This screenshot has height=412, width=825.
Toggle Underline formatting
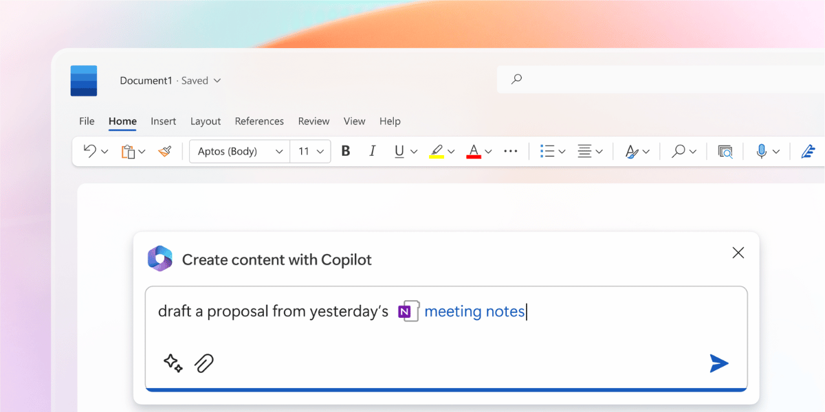click(x=399, y=152)
